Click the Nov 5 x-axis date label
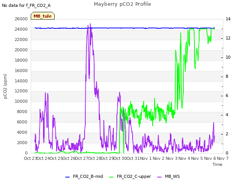The image size is (246, 184). (197, 158)
